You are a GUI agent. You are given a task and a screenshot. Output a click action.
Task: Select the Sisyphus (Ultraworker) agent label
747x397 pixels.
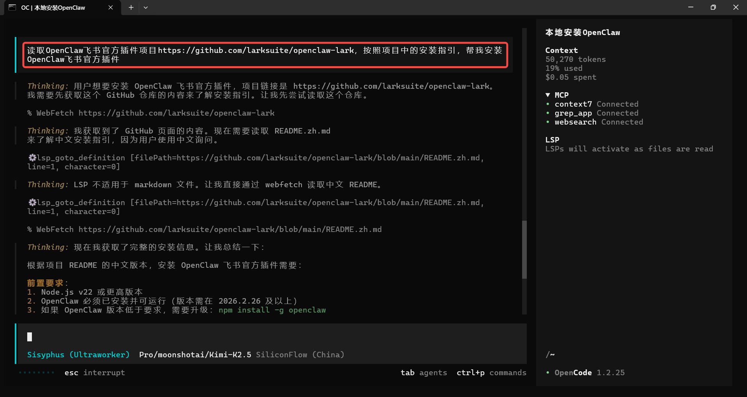tap(78, 355)
